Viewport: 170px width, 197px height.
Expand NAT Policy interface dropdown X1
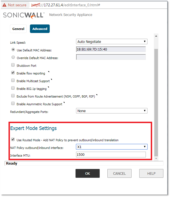point(112,147)
